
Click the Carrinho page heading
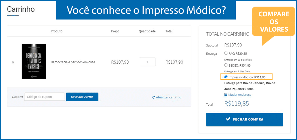coord(21,9)
